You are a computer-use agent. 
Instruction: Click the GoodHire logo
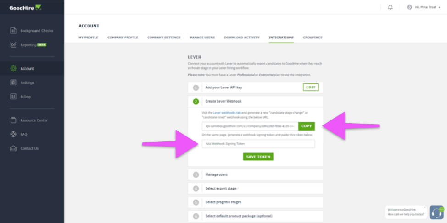click(25, 8)
